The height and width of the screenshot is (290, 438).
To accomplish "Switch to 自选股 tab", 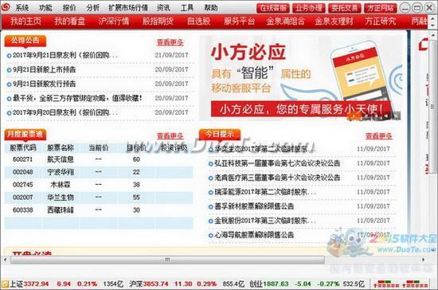I will 198,21.
